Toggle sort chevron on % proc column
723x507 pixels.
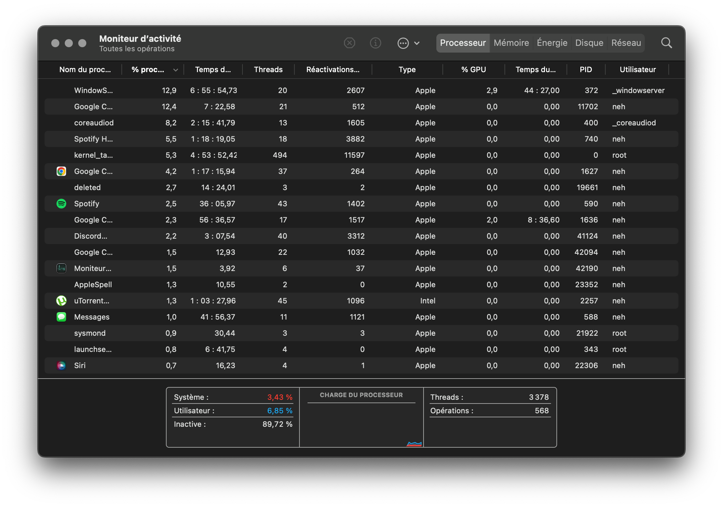[175, 70]
